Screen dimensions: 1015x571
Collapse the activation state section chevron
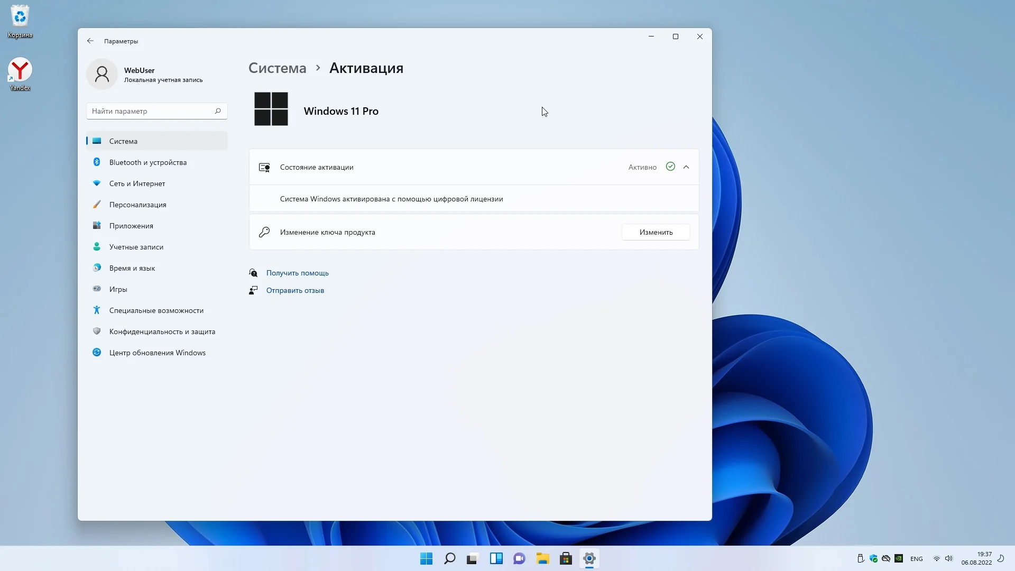coord(686,167)
